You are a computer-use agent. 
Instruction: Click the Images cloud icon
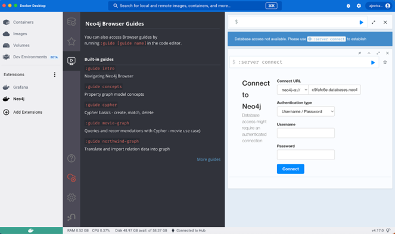7,34
